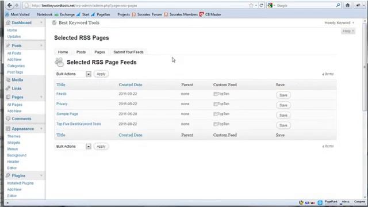This screenshot has height=207, width=368.
Task: Click the top Apply button
Action: (x=101, y=74)
